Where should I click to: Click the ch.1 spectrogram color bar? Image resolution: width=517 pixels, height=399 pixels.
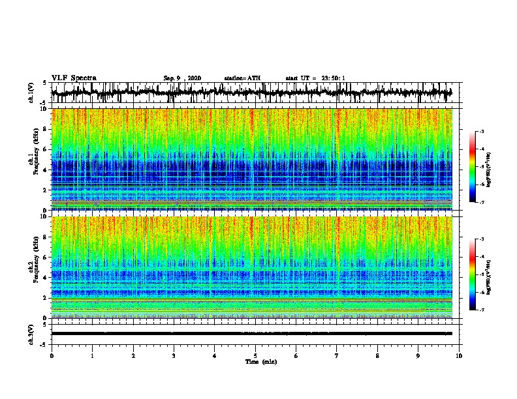[x=473, y=167]
